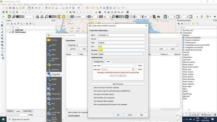Viewport: 217px width, 122px height.
Task: Expand the Raster analysis toolbox group
Action: pyautogui.click(x=188, y=64)
